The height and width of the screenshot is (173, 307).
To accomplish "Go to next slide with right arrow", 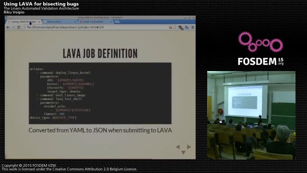I will point(189,147).
